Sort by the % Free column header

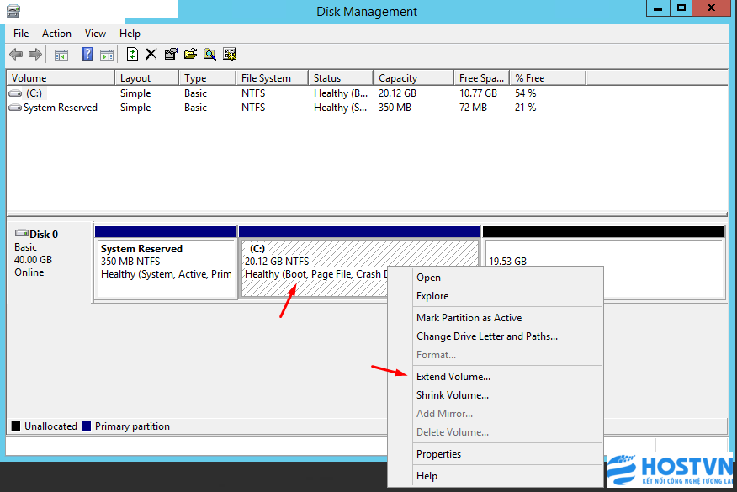pos(548,78)
